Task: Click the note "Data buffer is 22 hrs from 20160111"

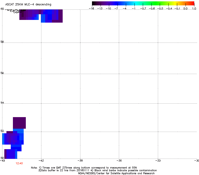Action: coord(64,170)
